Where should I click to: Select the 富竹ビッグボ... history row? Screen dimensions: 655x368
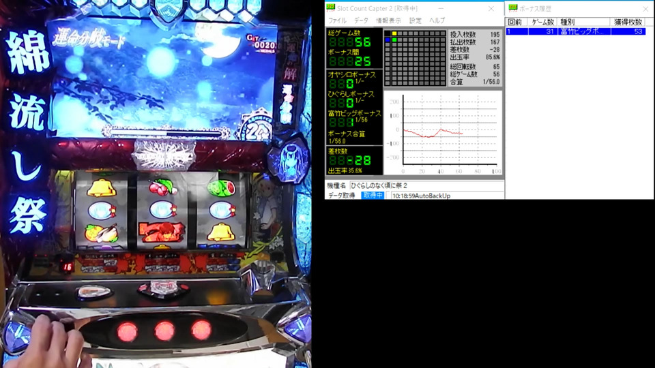pos(576,31)
